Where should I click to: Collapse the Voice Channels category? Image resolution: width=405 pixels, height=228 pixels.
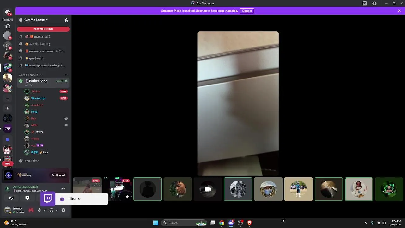pos(30,75)
